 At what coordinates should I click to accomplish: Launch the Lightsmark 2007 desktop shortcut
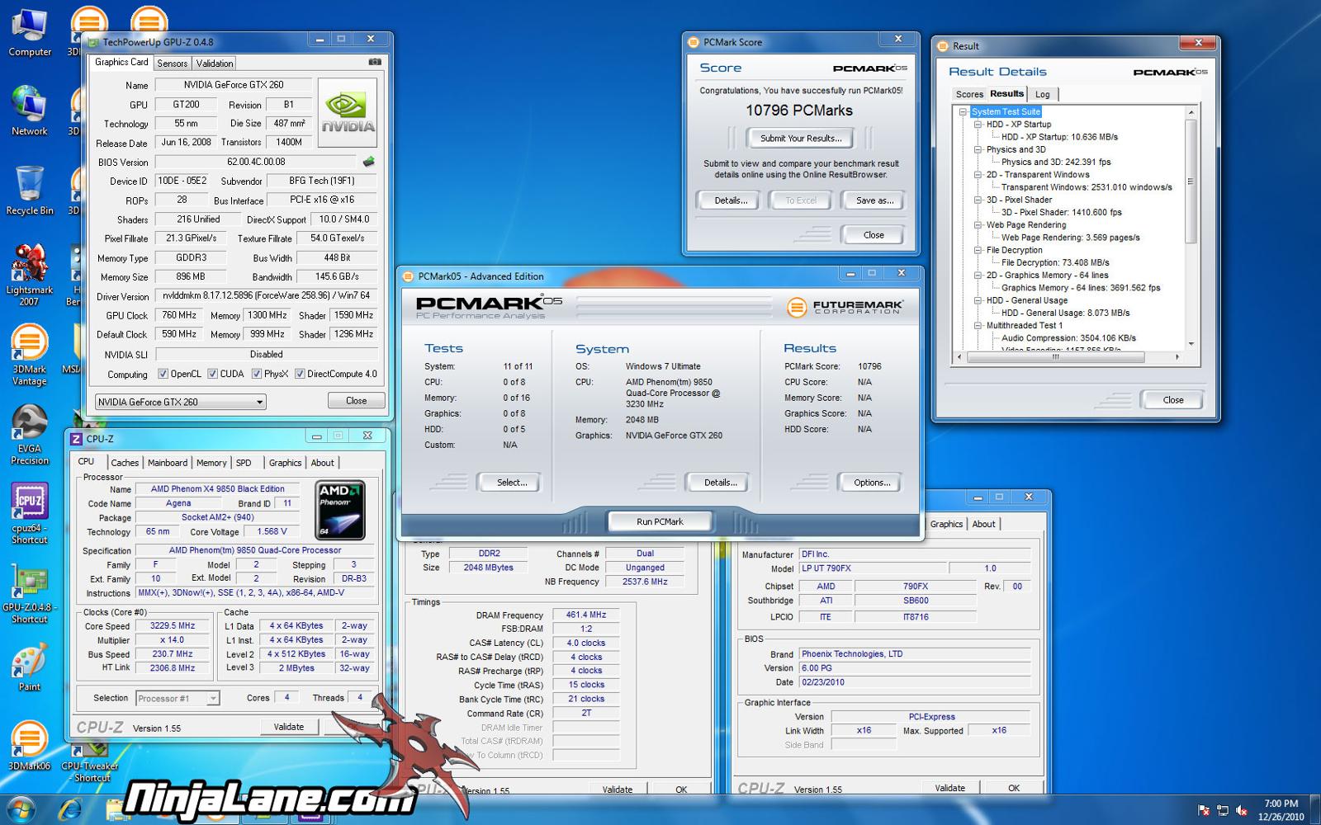click(30, 275)
